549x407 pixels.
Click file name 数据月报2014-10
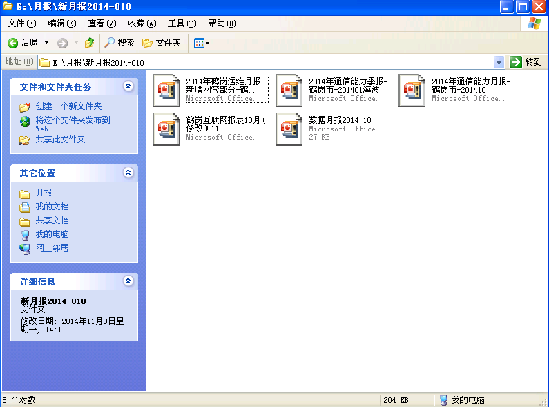340,120
